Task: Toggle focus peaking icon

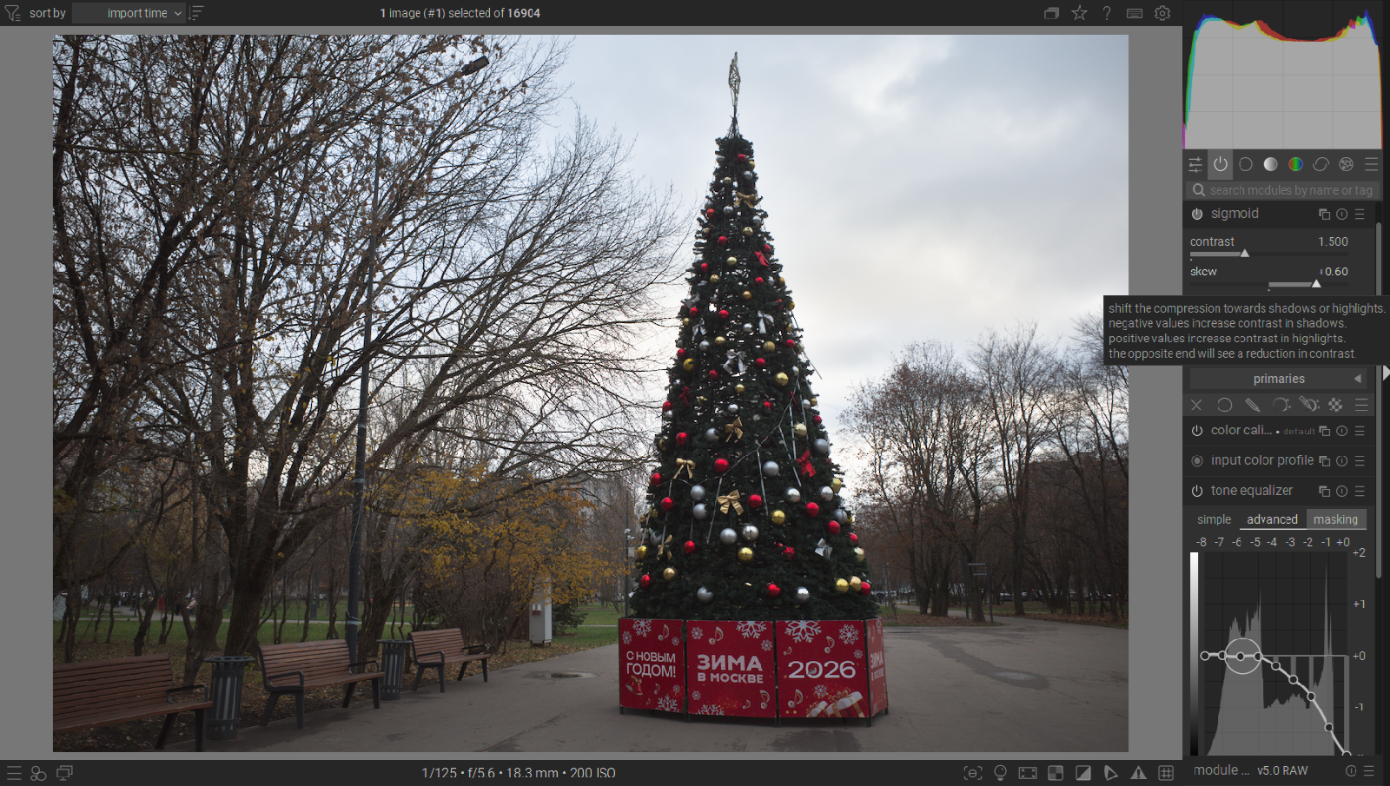Action: click(x=973, y=773)
